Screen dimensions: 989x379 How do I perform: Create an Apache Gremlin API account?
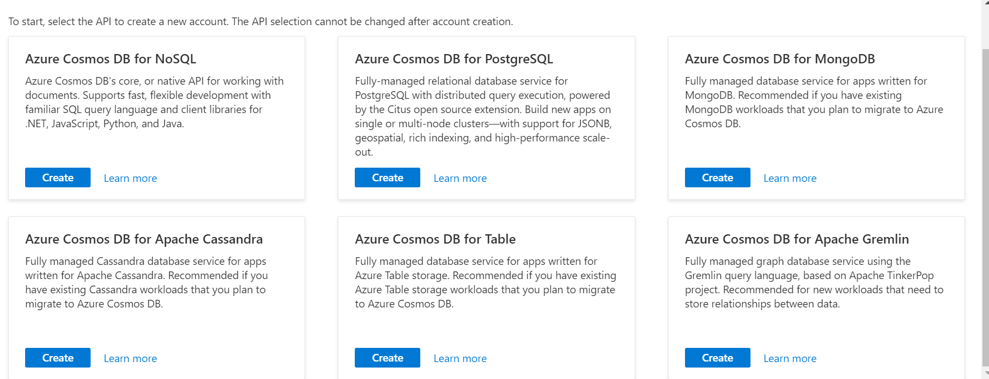(x=718, y=358)
